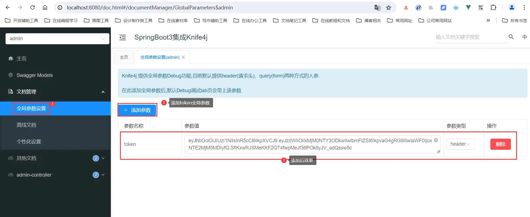Open 个性化设置 in the sidebar
Screen dimensions: 530x217
pyautogui.click(x=55, y=141)
